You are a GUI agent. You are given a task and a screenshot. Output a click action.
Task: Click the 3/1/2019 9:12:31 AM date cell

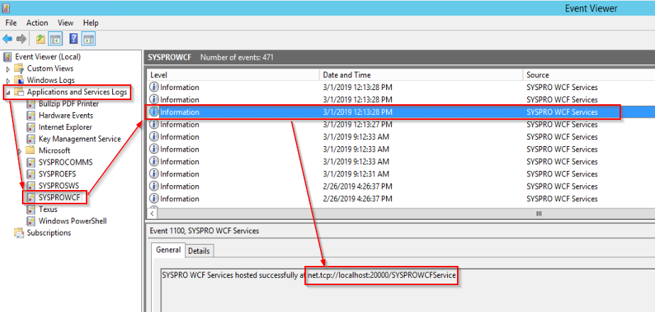click(356, 174)
